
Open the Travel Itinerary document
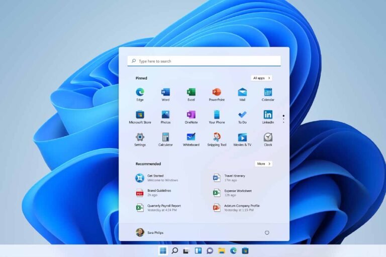coord(229,178)
